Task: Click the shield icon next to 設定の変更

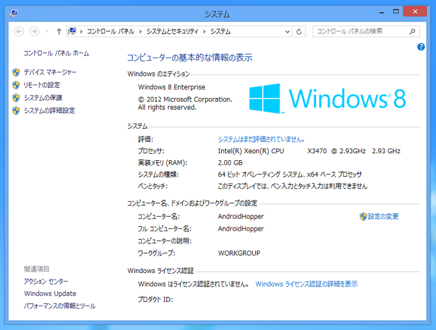Action: tap(363, 217)
